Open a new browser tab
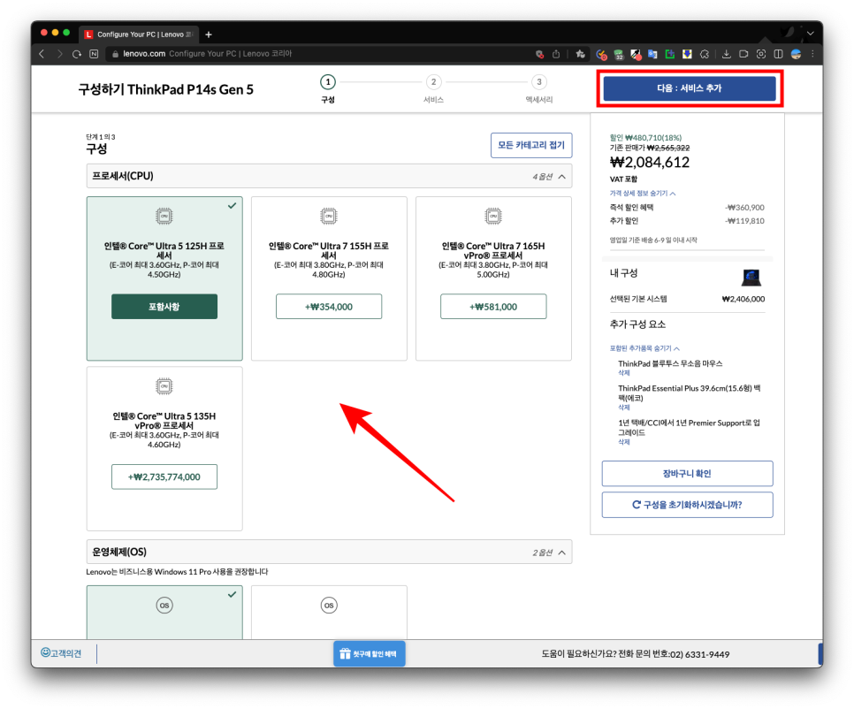854x709 pixels. [209, 34]
